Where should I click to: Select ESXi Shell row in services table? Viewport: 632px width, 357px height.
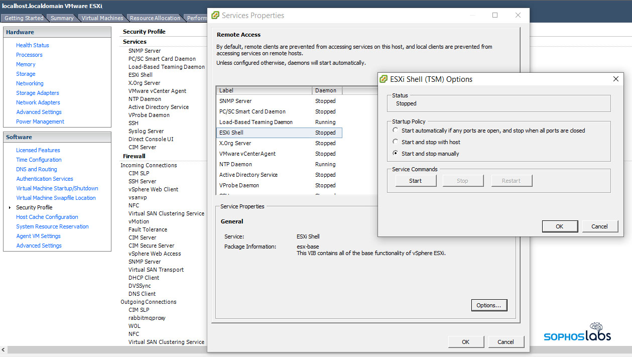tap(279, 133)
